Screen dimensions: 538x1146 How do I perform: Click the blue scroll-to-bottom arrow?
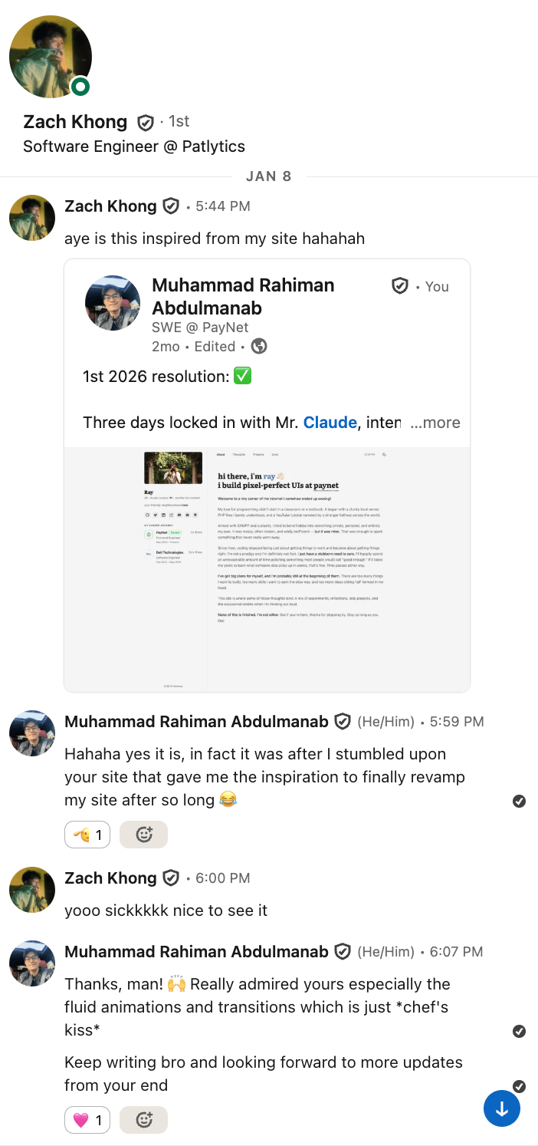[x=501, y=1108]
